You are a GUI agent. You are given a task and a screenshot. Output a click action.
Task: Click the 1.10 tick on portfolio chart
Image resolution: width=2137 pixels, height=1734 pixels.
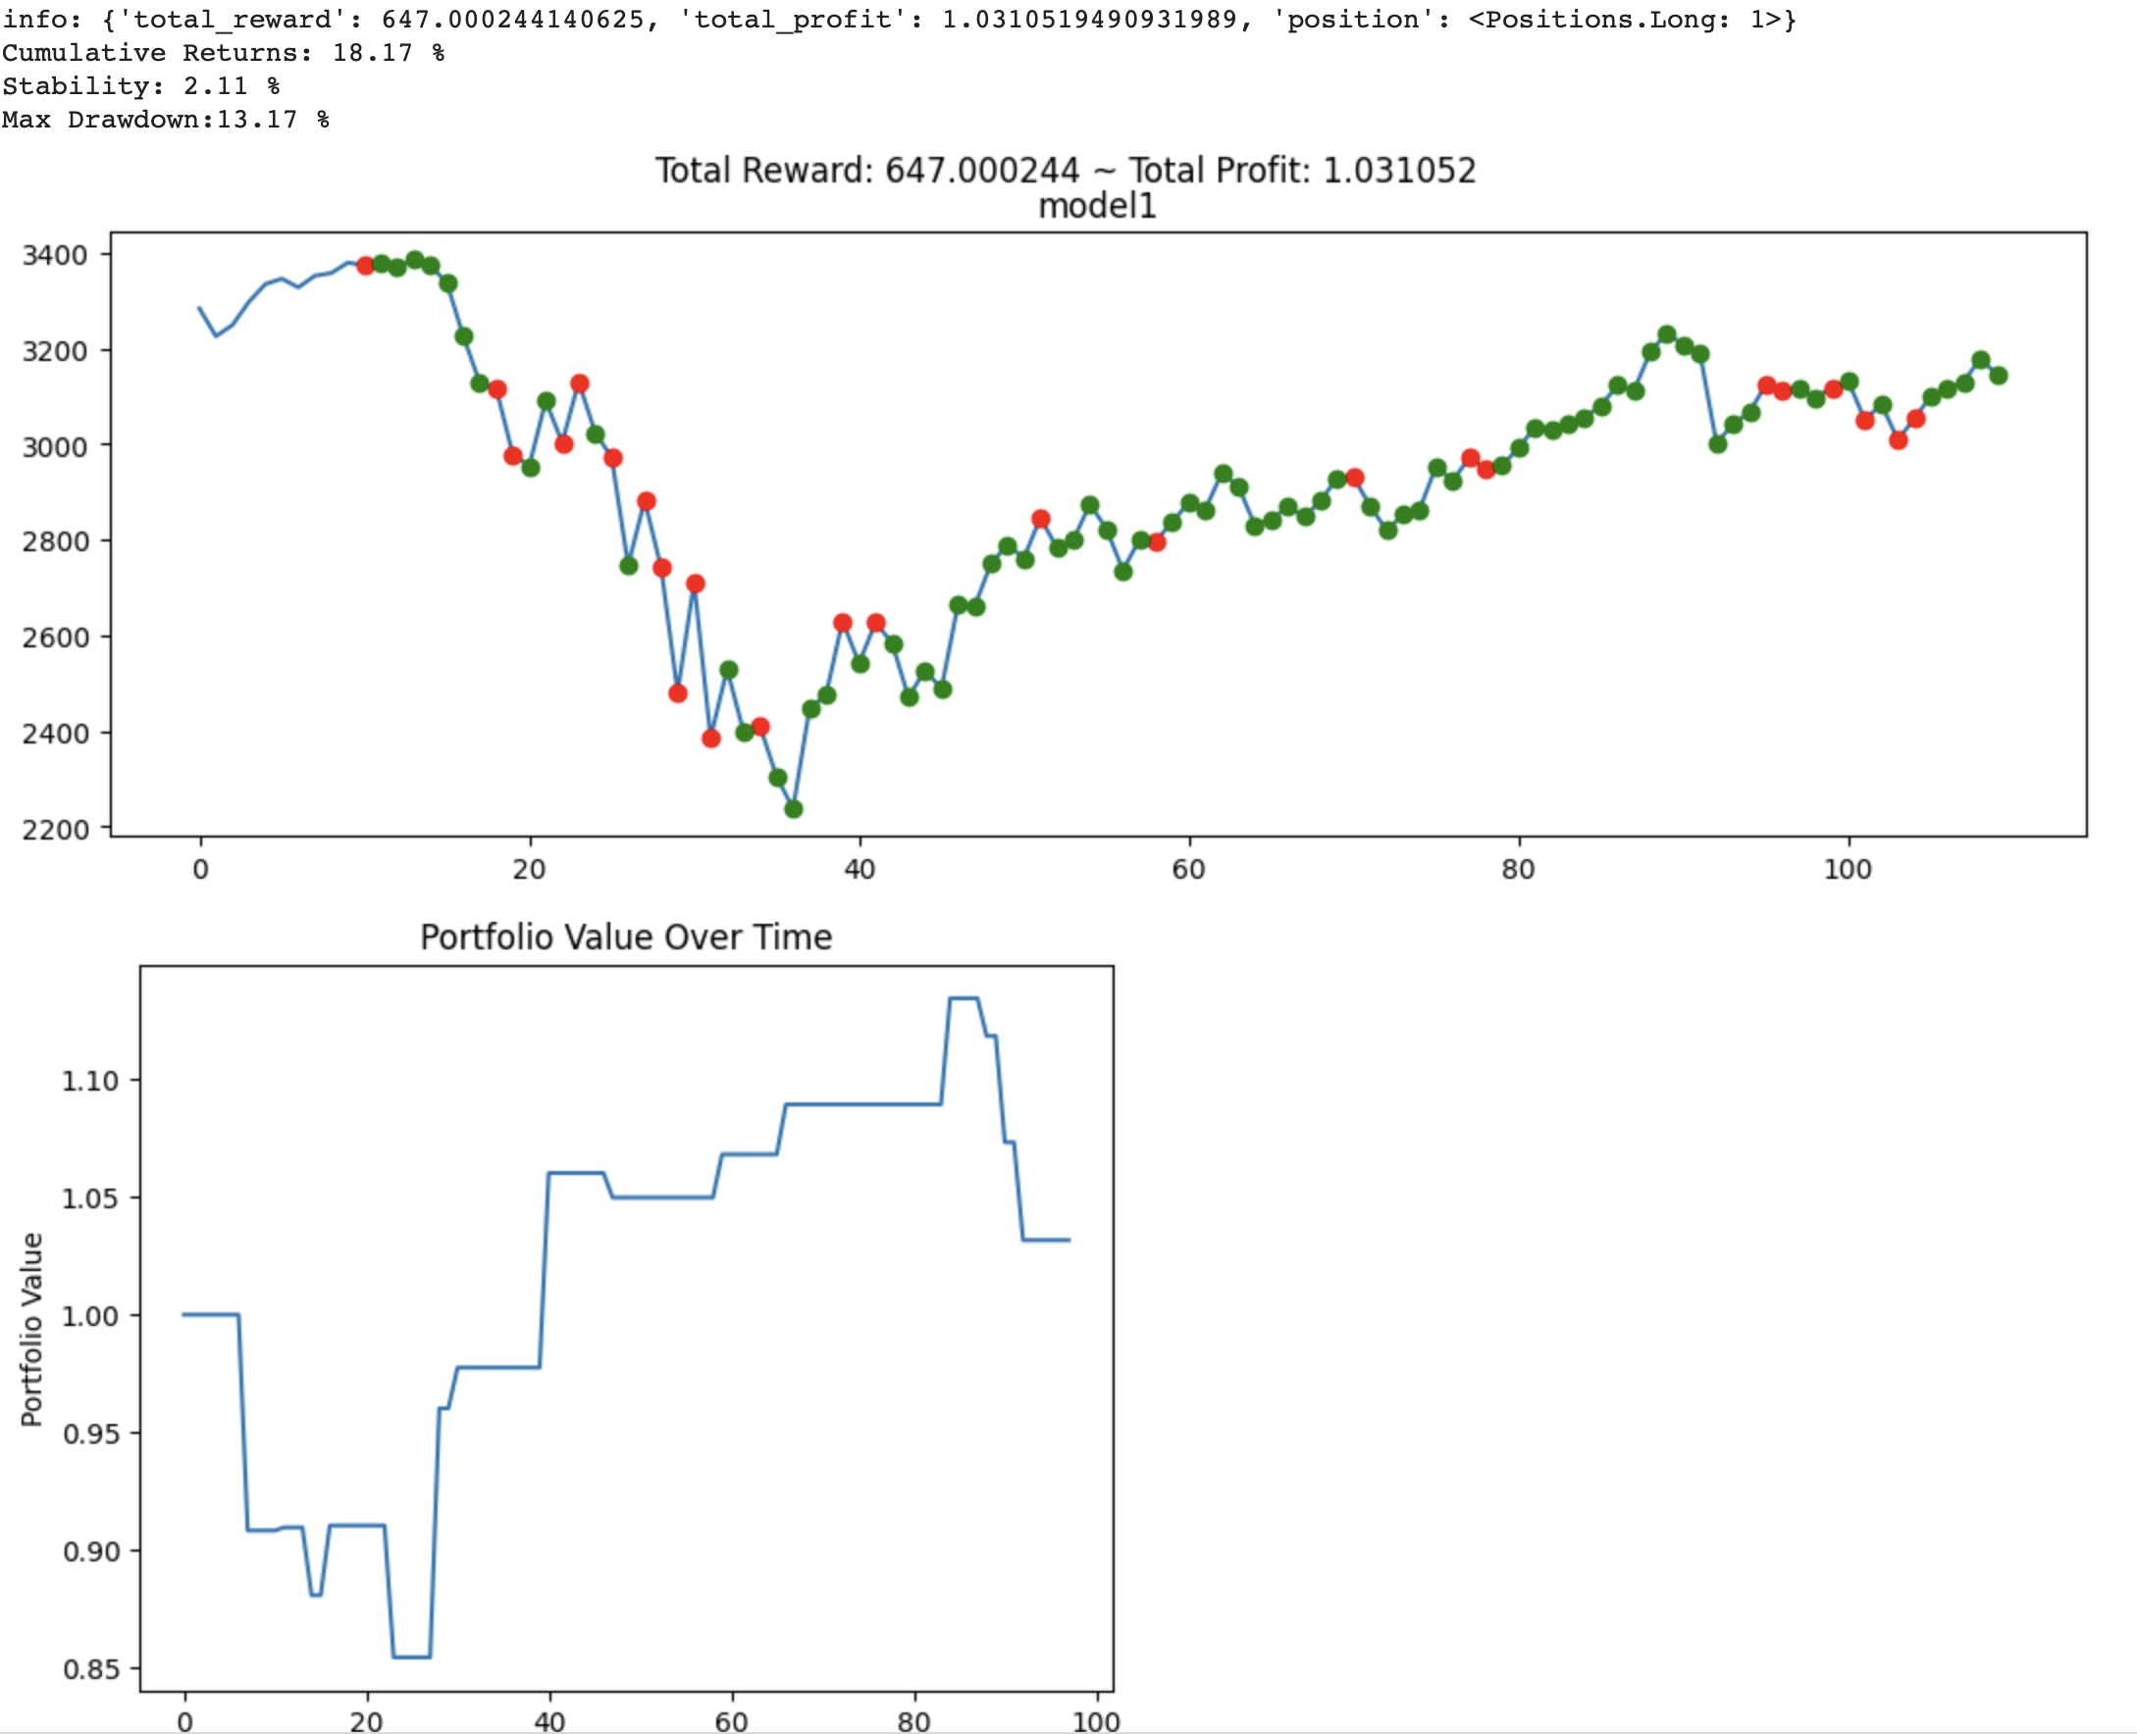[90, 1081]
